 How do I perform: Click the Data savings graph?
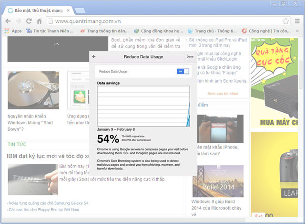[143, 106]
